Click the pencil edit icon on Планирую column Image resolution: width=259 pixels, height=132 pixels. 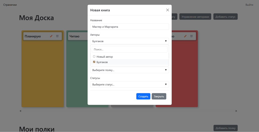(51, 36)
